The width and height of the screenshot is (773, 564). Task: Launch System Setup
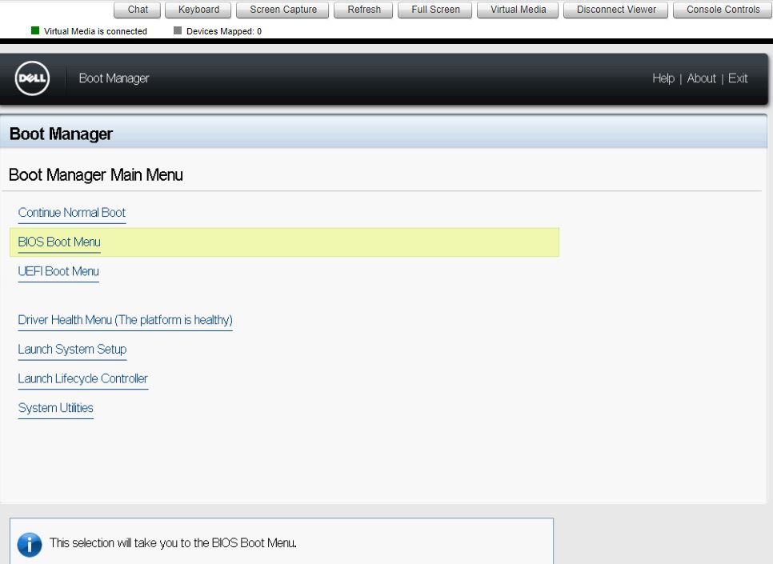coord(72,349)
